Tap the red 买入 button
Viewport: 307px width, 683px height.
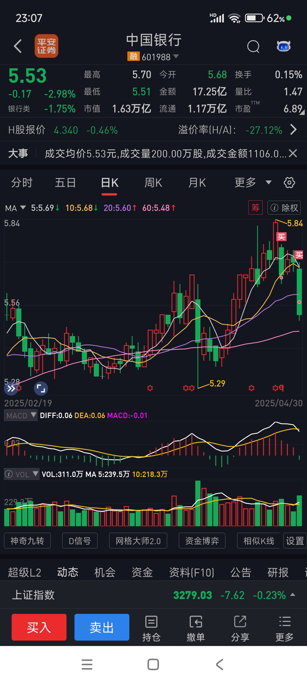(x=39, y=627)
